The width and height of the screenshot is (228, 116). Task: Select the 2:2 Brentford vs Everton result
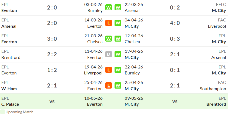tap(52, 54)
